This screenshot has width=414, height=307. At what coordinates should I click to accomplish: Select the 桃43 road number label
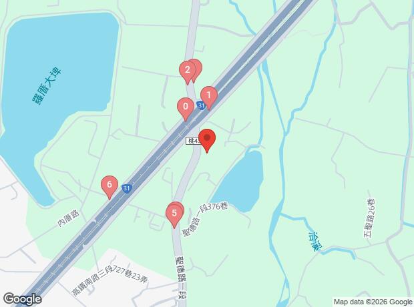coord(193,141)
